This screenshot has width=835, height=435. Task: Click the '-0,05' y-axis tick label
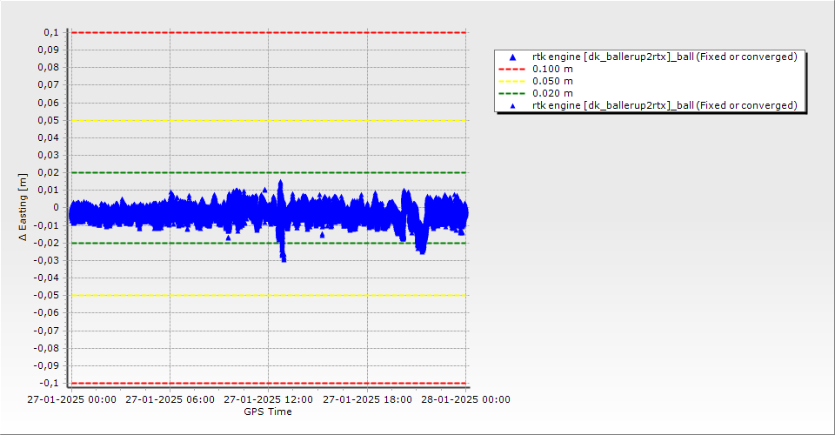pyautogui.click(x=46, y=295)
